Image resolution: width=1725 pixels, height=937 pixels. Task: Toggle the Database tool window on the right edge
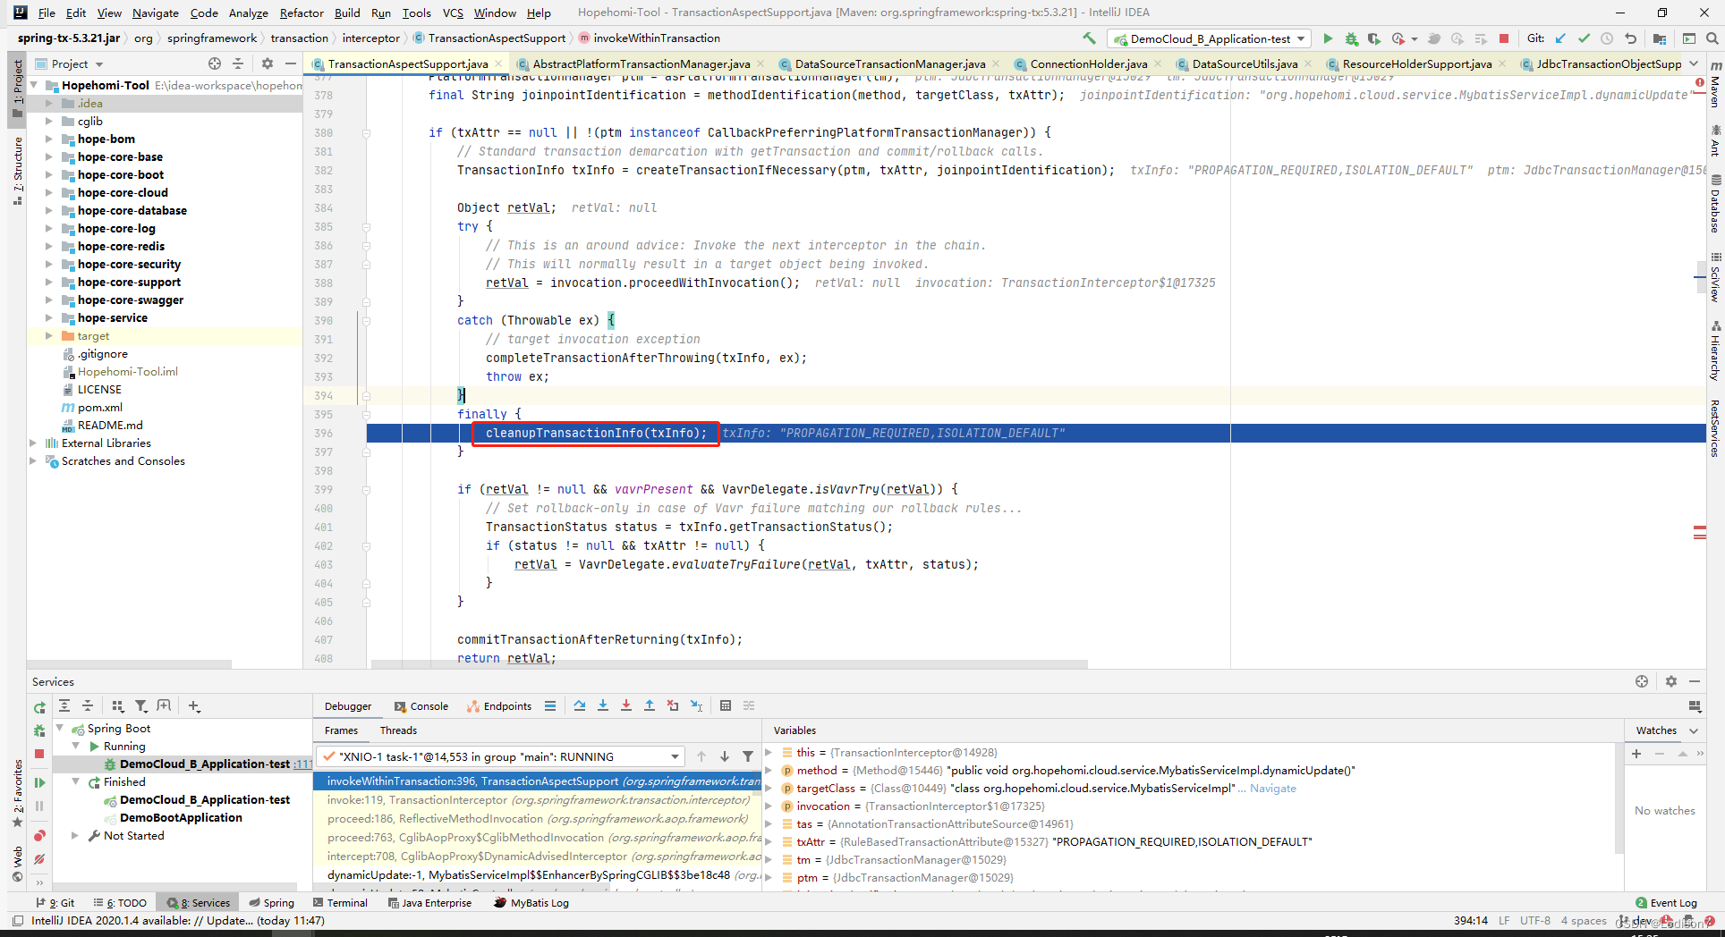tap(1715, 203)
